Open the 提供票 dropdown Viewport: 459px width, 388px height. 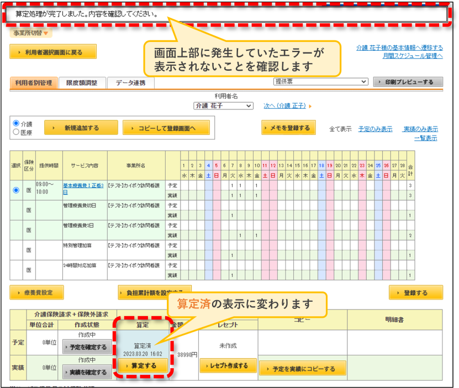pos(320,82)
